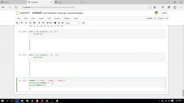
Task: Open the Cell menu
Action: coord(49,18)
